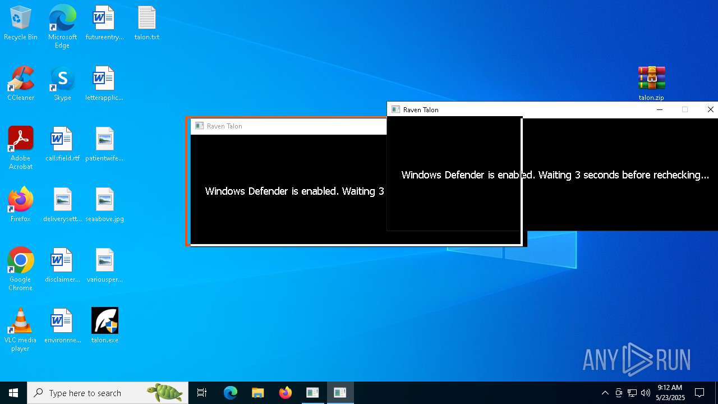Viewport: 718px width, 404px height.
Task: Close the front Raven Talon window
Action: click(x=710, y=109)
